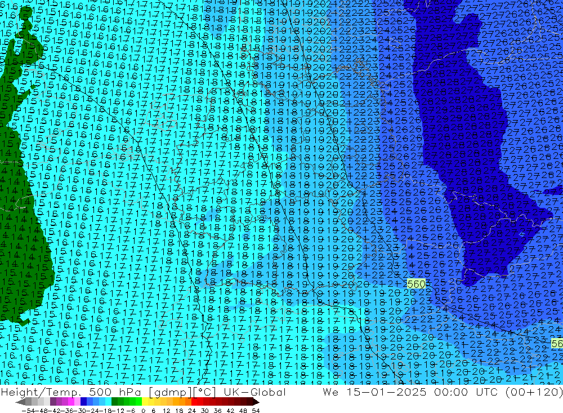Click the '12' legend value under the orange swatches
563x413 pixels.
point(167,411)
